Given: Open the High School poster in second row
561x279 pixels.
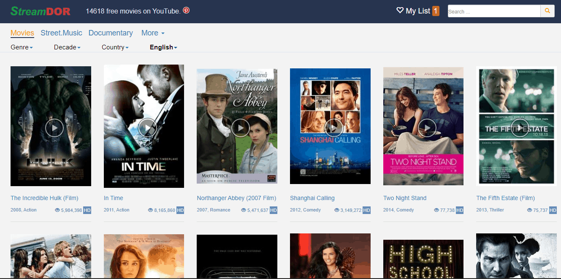Looking at the screenshot, I should tap(423, 259).
